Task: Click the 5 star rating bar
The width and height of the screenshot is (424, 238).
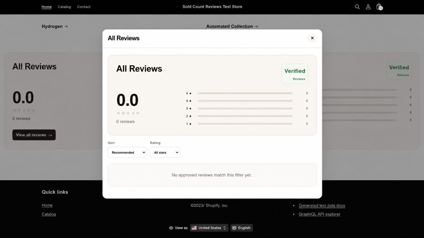Action: coord(245,93)
